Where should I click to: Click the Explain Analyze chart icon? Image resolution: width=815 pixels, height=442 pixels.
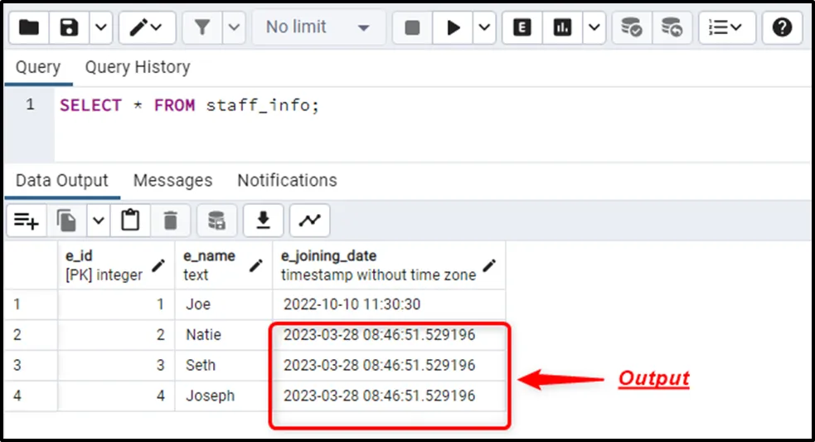coord(564,27)
